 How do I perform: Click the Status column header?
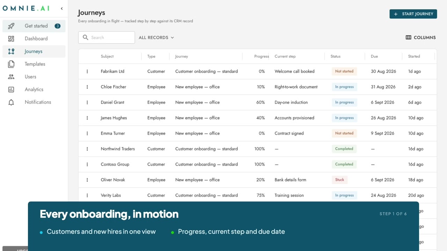336,56
